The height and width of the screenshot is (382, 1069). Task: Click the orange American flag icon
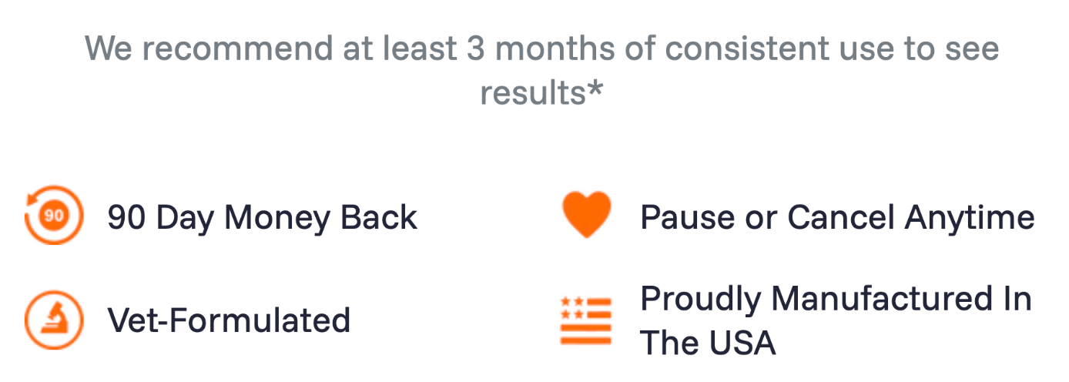click(x=586, y=320)
